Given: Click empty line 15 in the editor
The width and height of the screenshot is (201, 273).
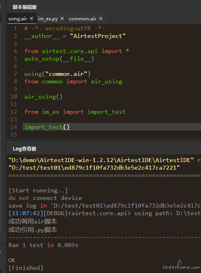Looking at the screenshot, I should 111,135.
